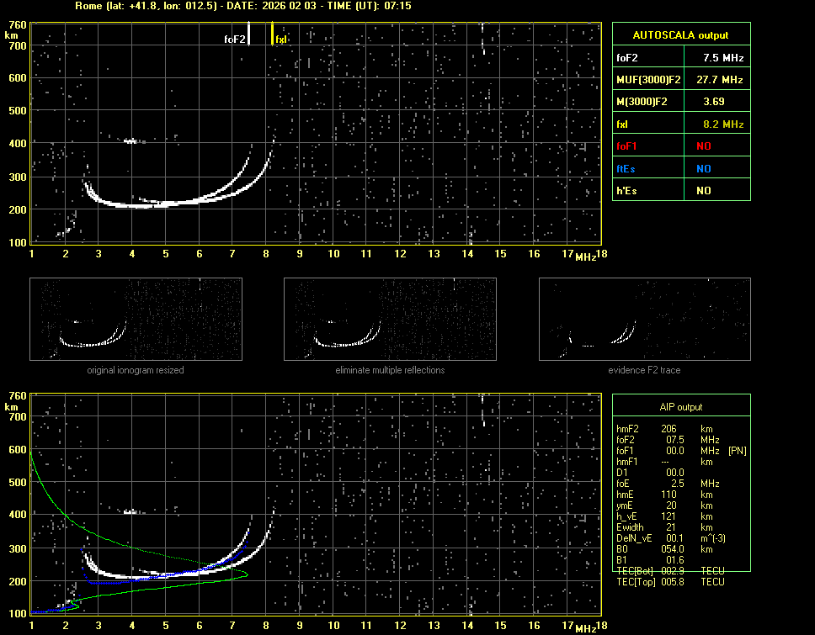Screen dimensions: 815x635
Task: Select the eliminate multiple reflections thumbnail
Action: coord(390,320)
